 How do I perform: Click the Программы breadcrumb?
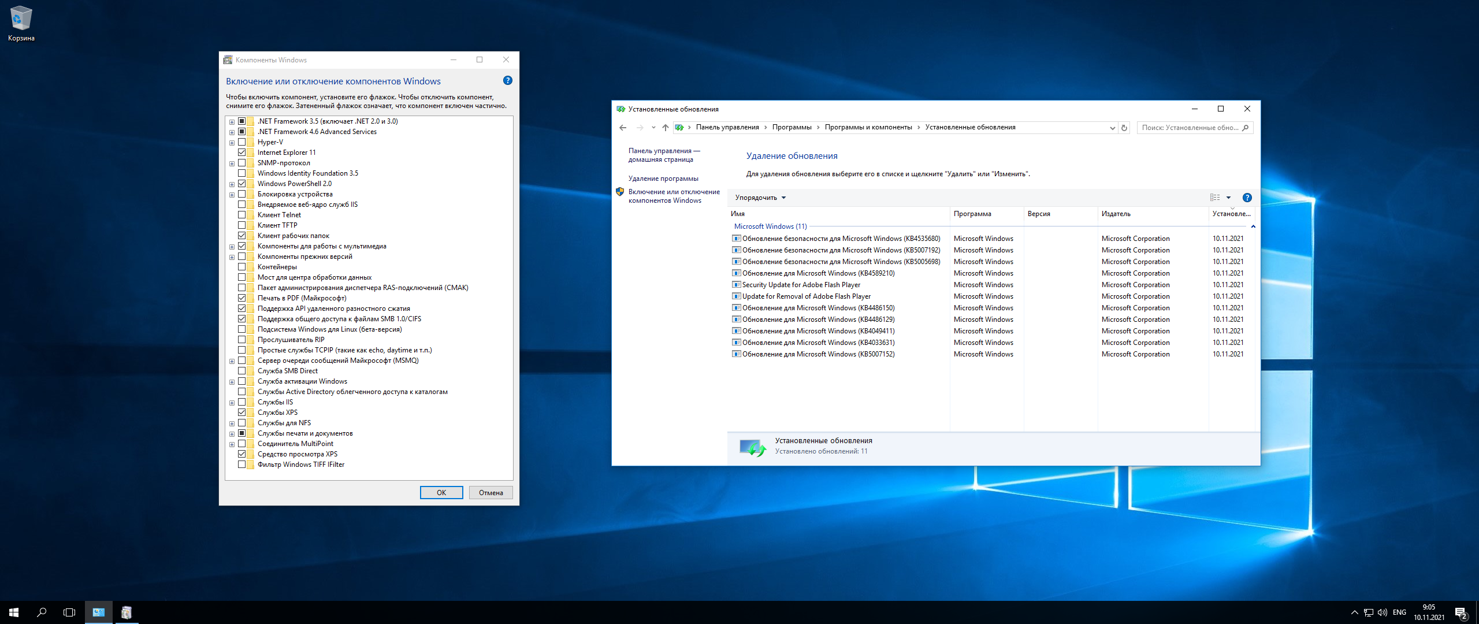791,128
